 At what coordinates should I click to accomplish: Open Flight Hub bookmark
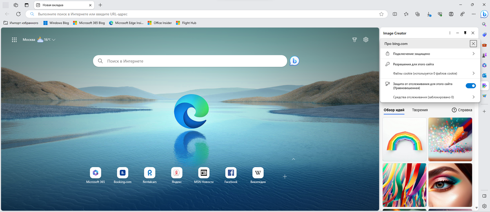pyautogui.click(x=186, y=23)
